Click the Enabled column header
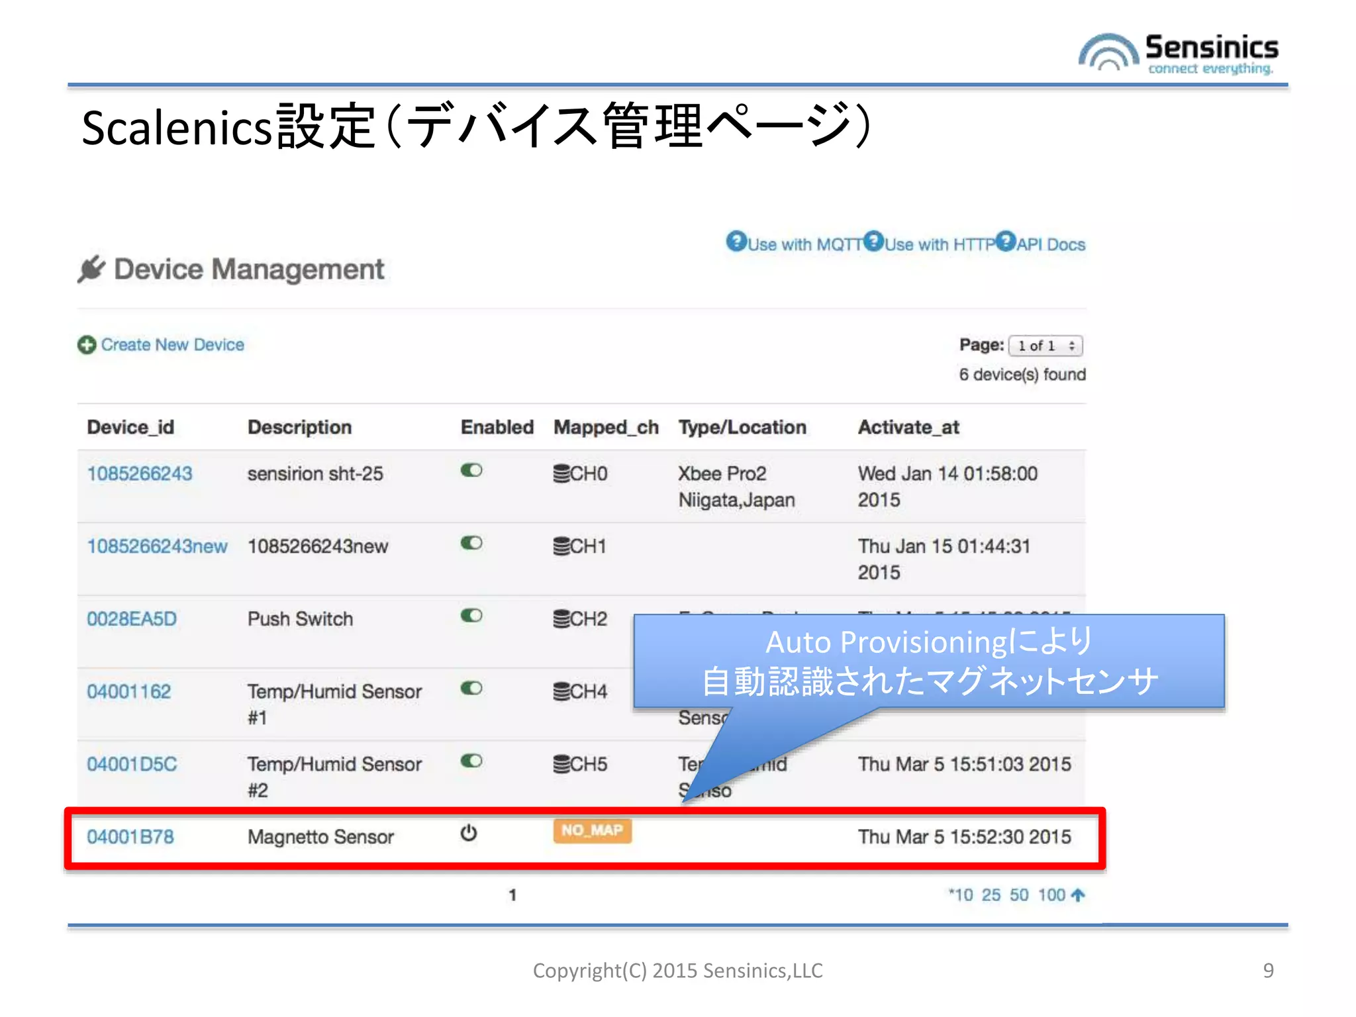This screenshot has height=1017, width=1356. [497, 427]
